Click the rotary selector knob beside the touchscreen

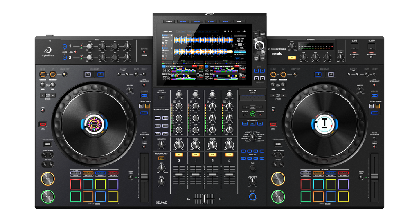coord(259,46)
